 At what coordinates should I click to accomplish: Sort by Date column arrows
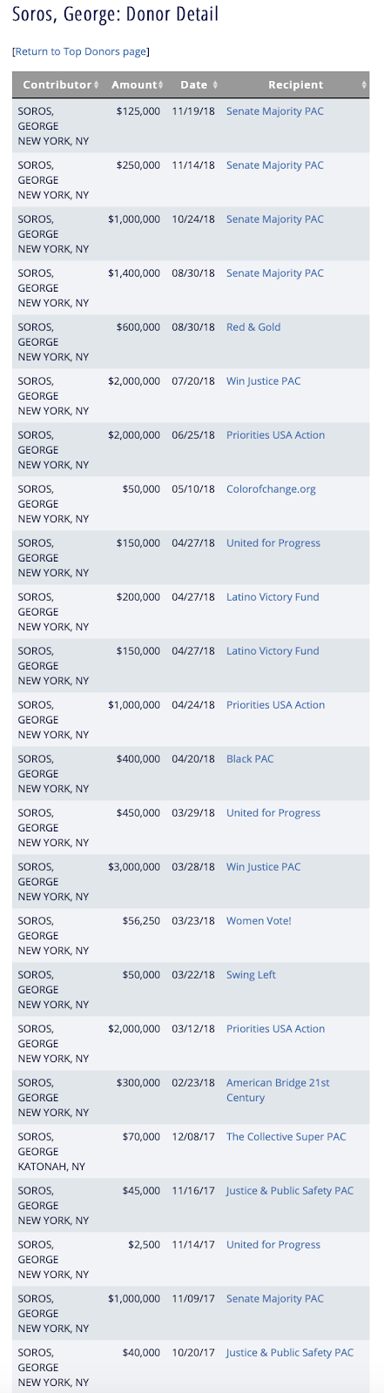click(214, 84)
